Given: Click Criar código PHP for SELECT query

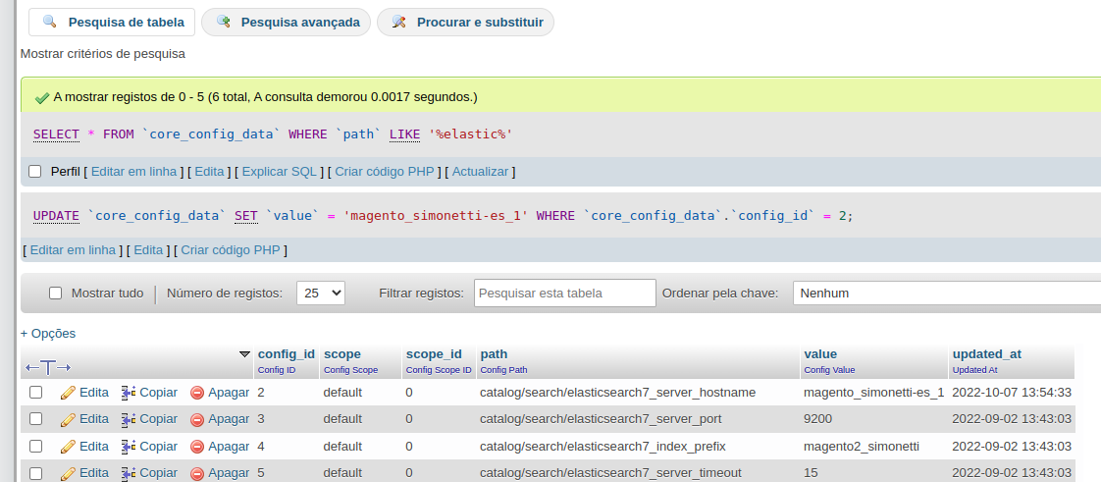Looking at the screenshot, I should point(385,172).
